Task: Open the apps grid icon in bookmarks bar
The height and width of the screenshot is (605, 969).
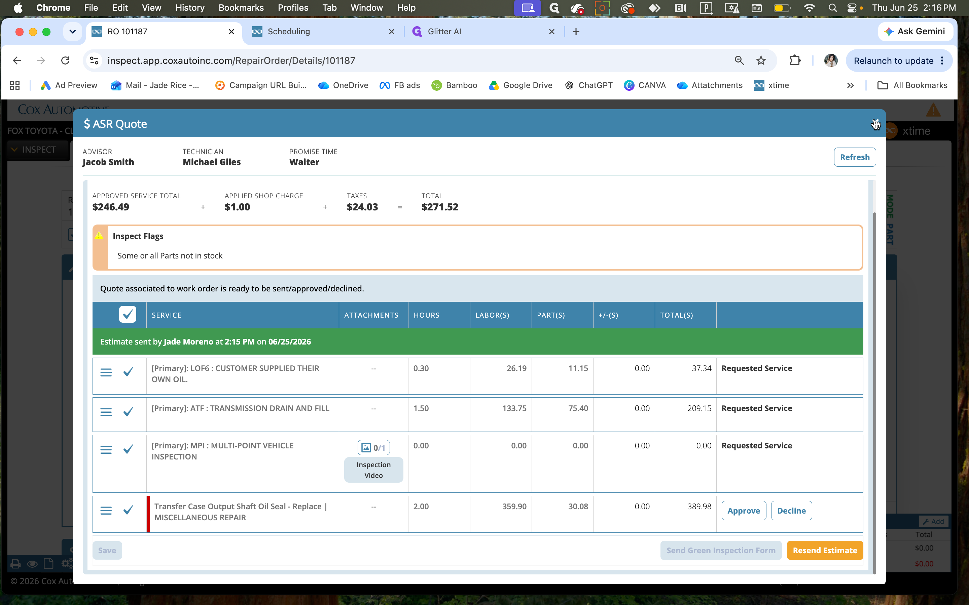Action: 15,85
